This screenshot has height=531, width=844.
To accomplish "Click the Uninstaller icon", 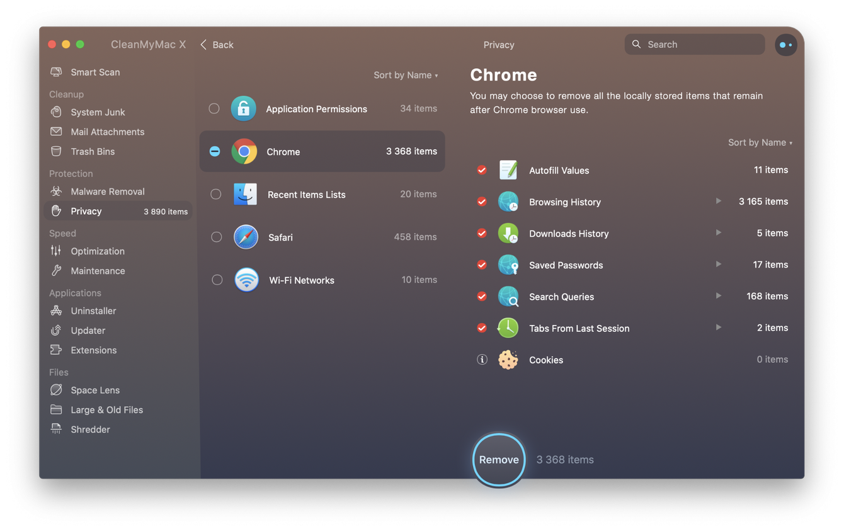I will tap(56, 311).
